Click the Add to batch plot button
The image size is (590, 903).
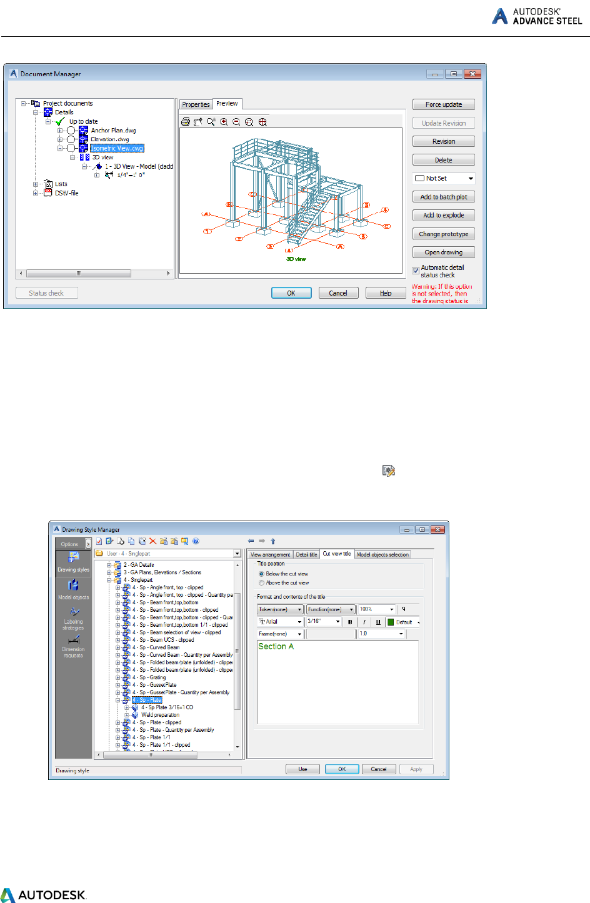(444, 197)
